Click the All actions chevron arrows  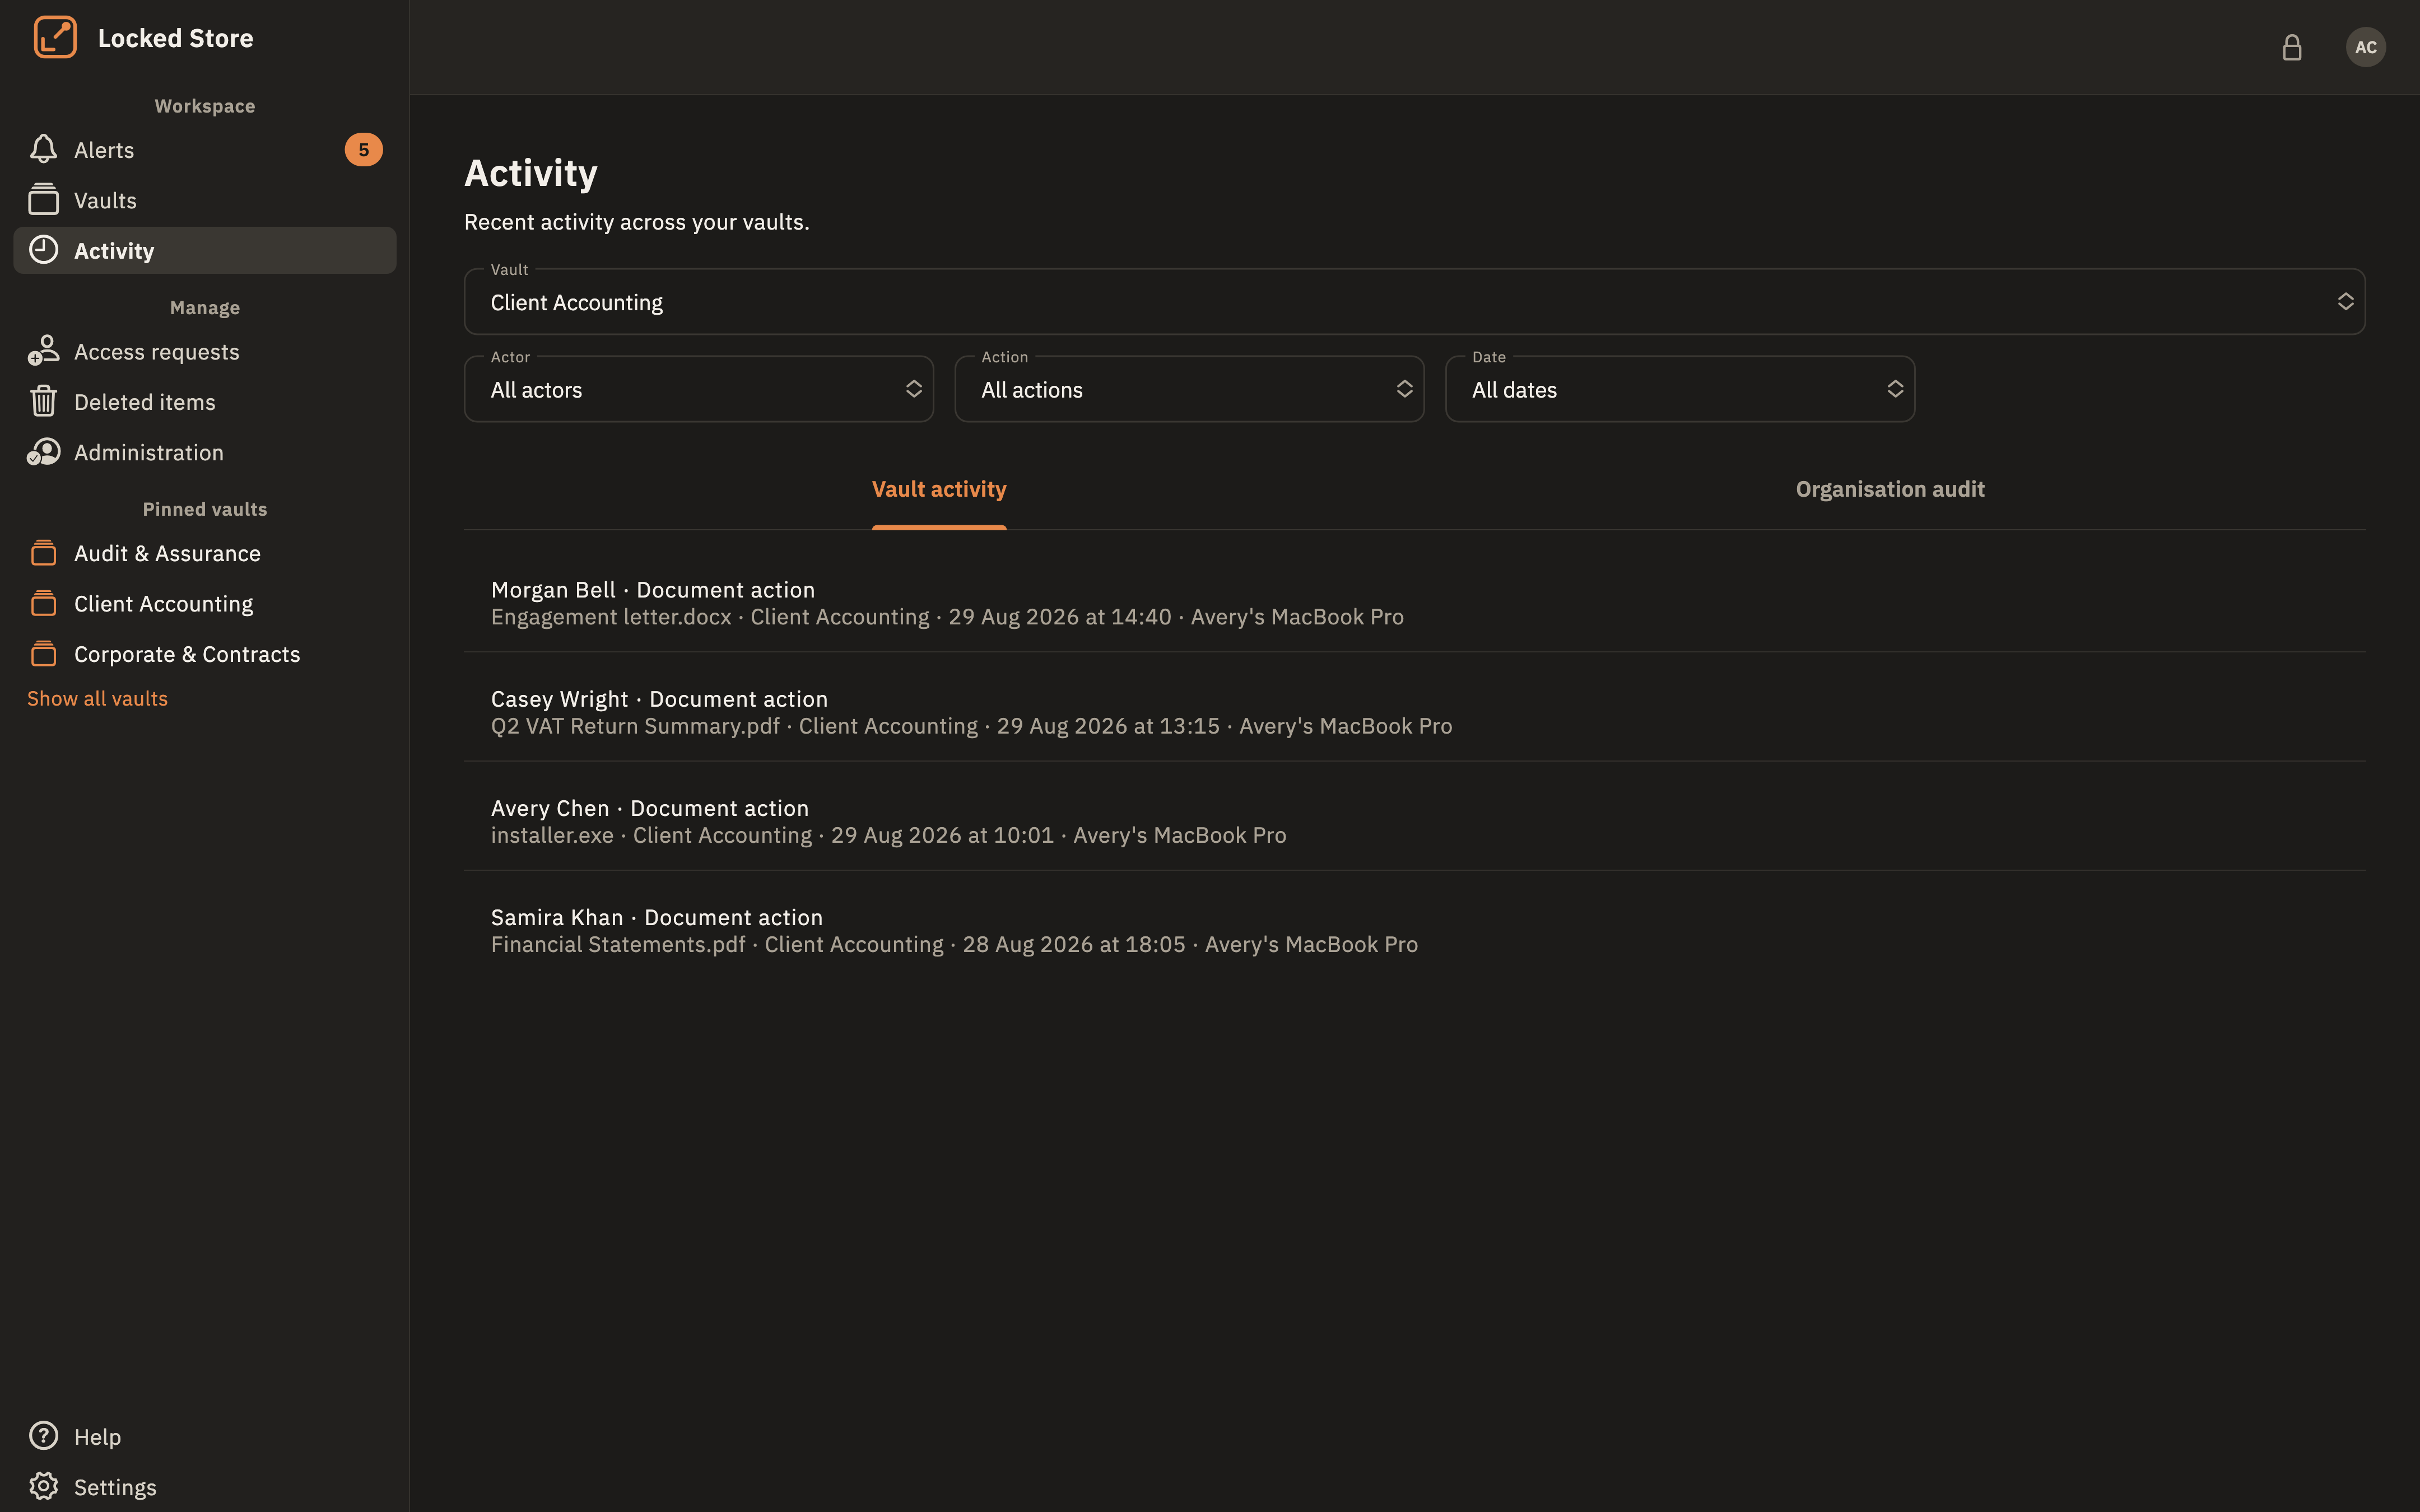(x=1404, y=389)
